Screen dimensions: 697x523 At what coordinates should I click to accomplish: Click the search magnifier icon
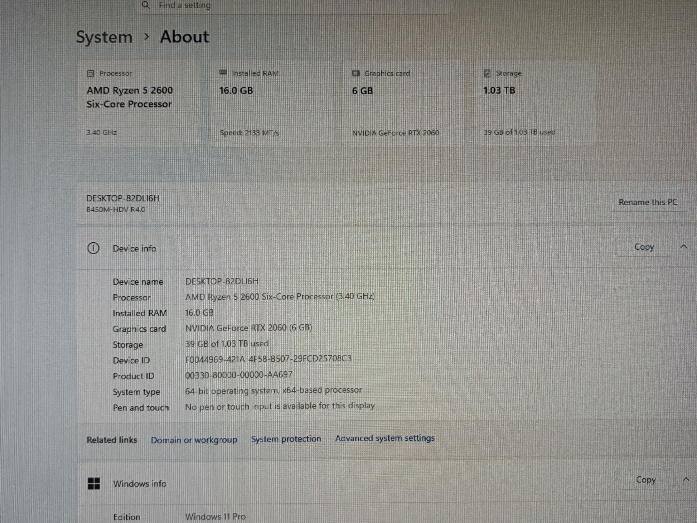[x=146, y=5]
